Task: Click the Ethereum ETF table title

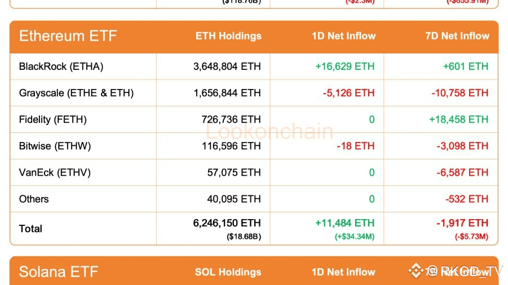Action: 68,36
